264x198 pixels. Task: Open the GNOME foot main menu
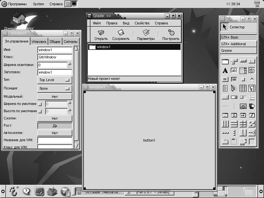[13, 191]
